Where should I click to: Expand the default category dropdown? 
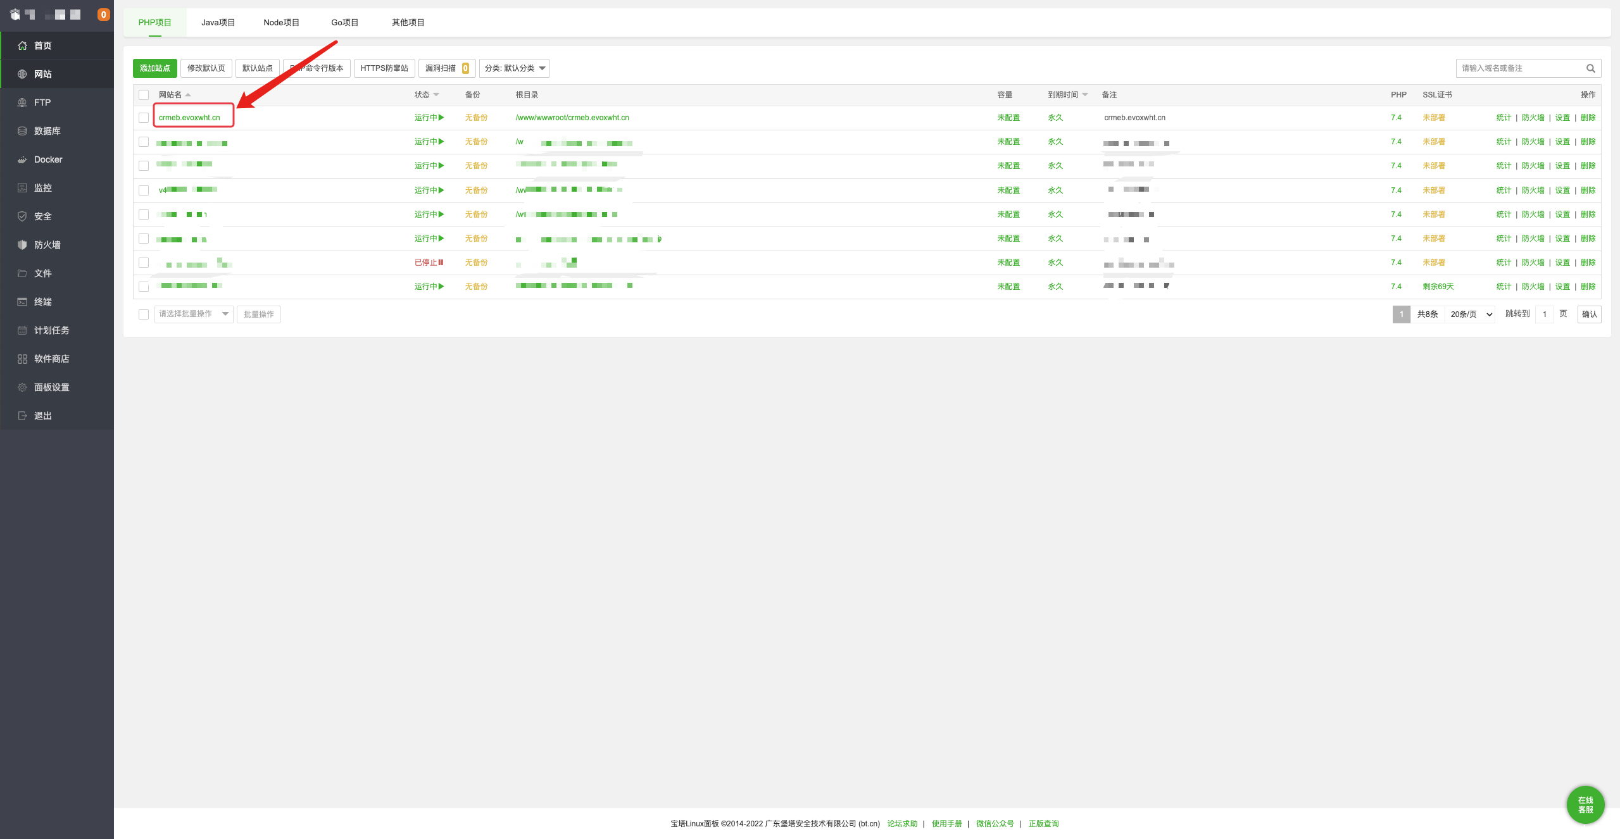point(514,68)
